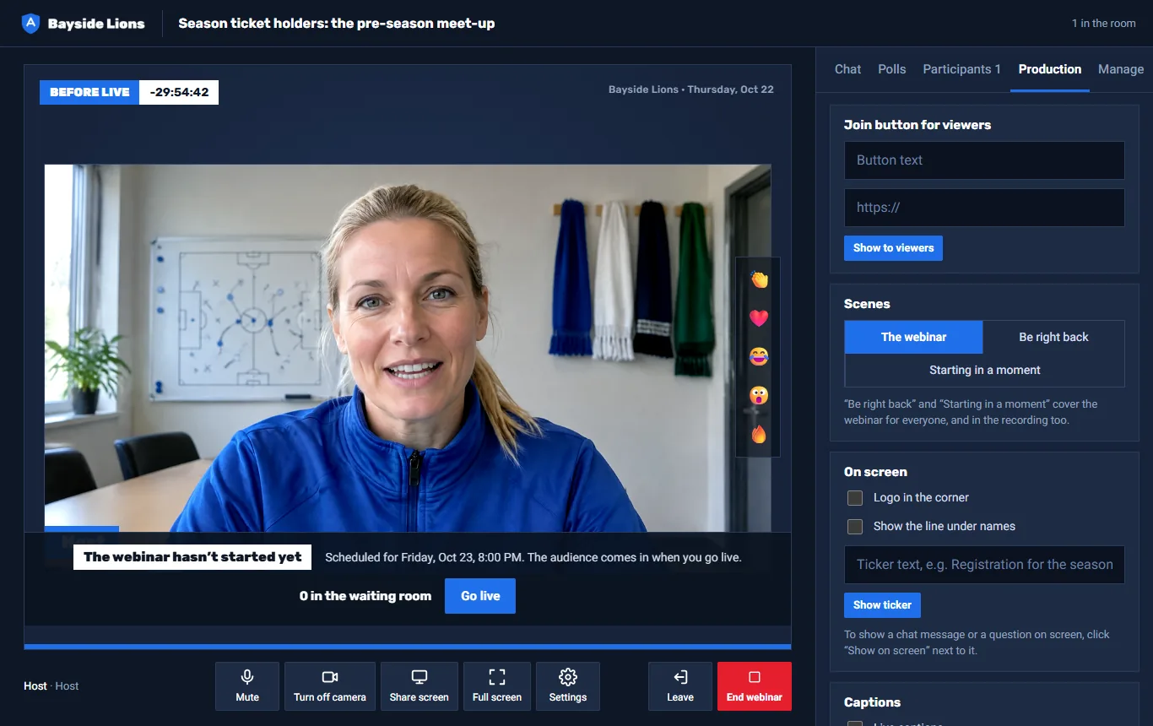This screenshot has height=726, width=1153.
Task: Open the Participants tab
Action: [x=962, y=69]
